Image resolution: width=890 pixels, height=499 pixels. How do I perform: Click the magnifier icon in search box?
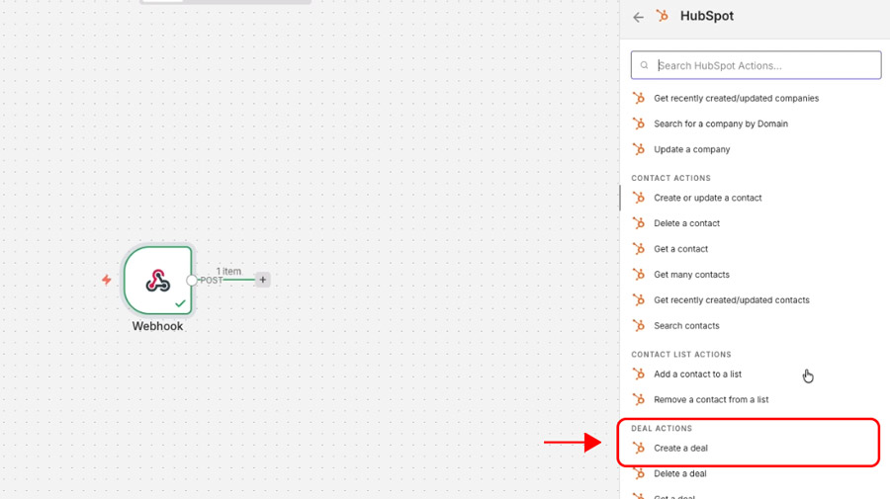[x=645, y=66]
